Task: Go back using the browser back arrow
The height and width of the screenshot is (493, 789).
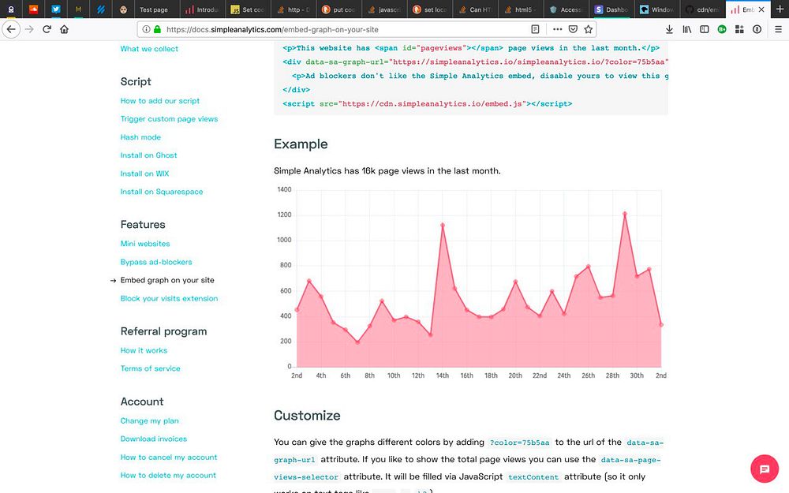Action: point(11,29)
